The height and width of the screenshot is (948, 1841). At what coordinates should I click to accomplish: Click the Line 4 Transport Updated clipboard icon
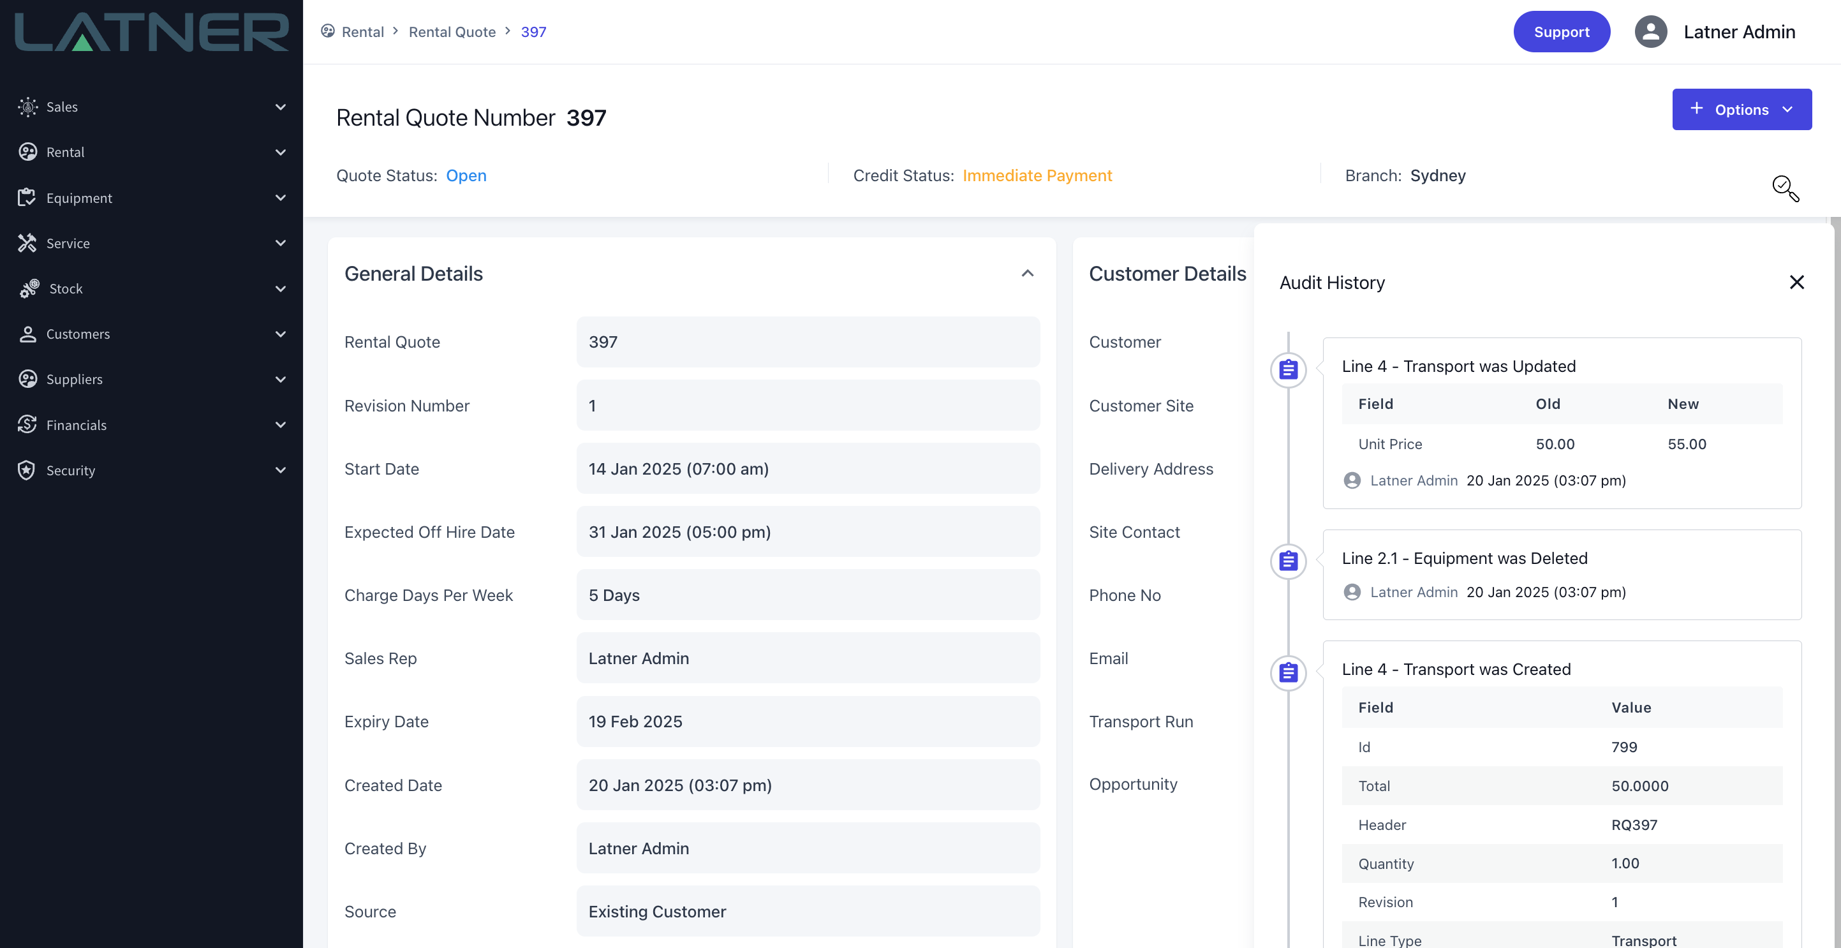click(x=1289, y=369)
